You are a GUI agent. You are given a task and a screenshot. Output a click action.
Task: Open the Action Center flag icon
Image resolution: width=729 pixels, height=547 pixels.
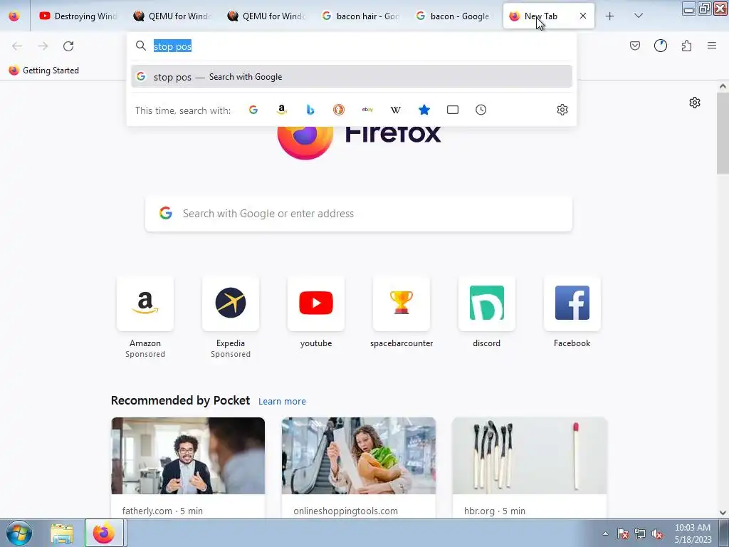622,534
